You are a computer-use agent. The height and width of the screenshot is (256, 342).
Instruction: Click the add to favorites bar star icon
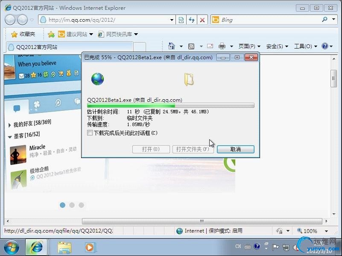pyautogui.click(x=51, y=34)
